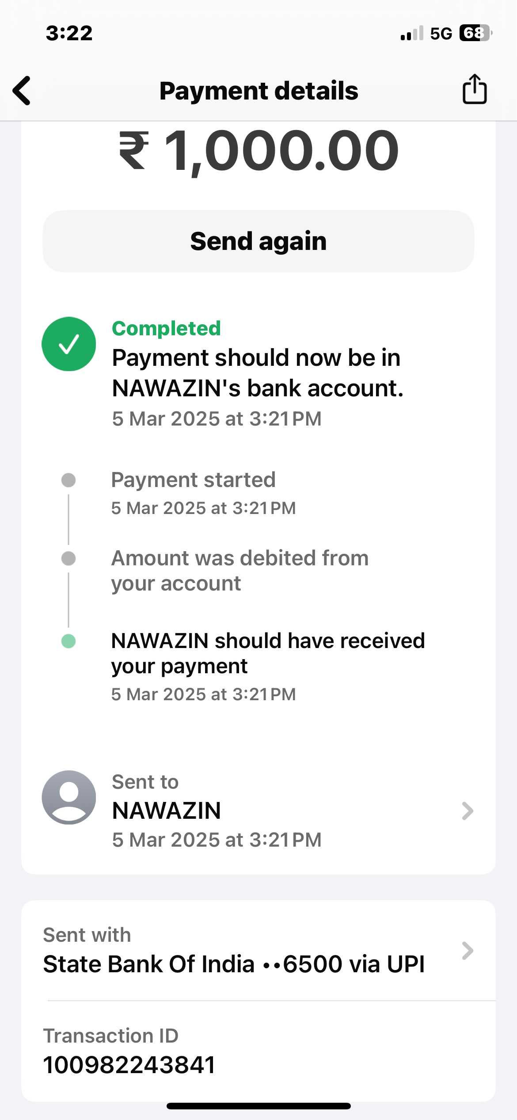Image resolution: width=517 pixels, height=1120 pixels.
Task: Tap the home indicator bar
Action: coord(258,1106)
